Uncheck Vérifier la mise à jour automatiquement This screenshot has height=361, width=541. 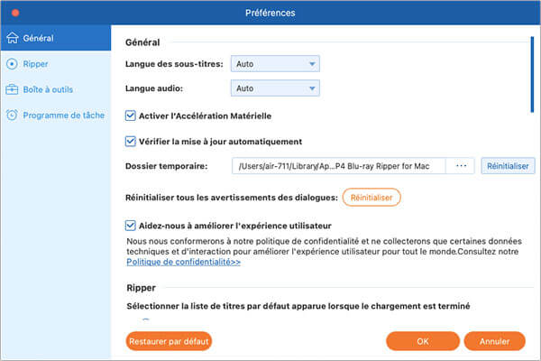(x=131, y=142)
